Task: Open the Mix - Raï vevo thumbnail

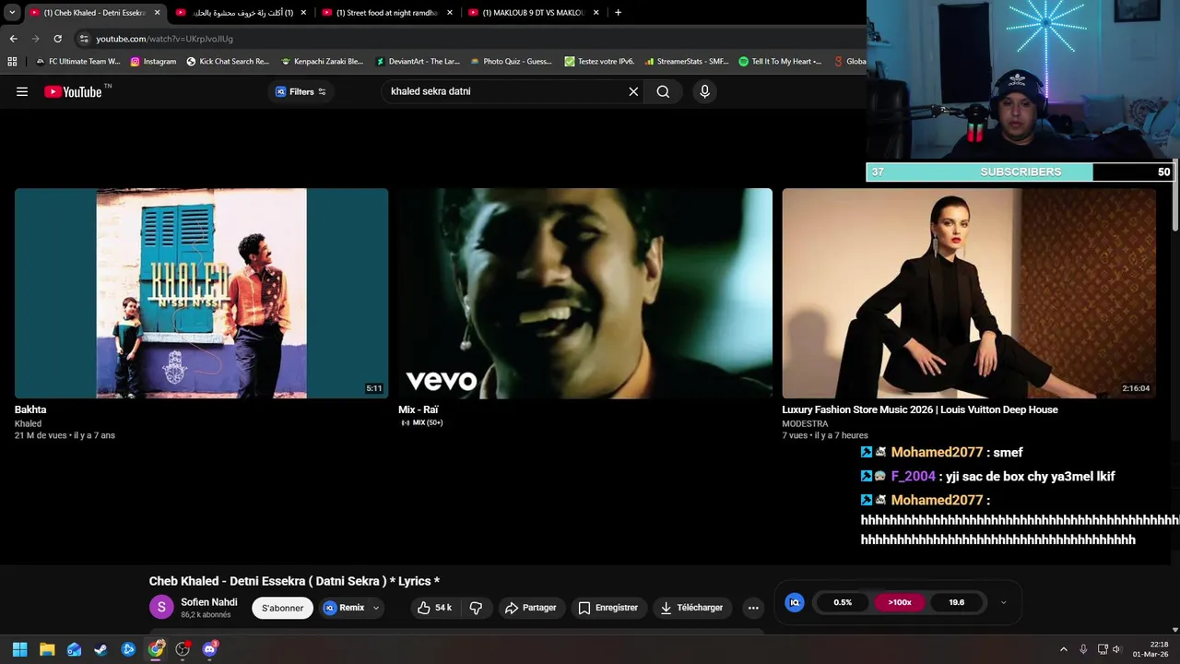Action: pos(585,293)
